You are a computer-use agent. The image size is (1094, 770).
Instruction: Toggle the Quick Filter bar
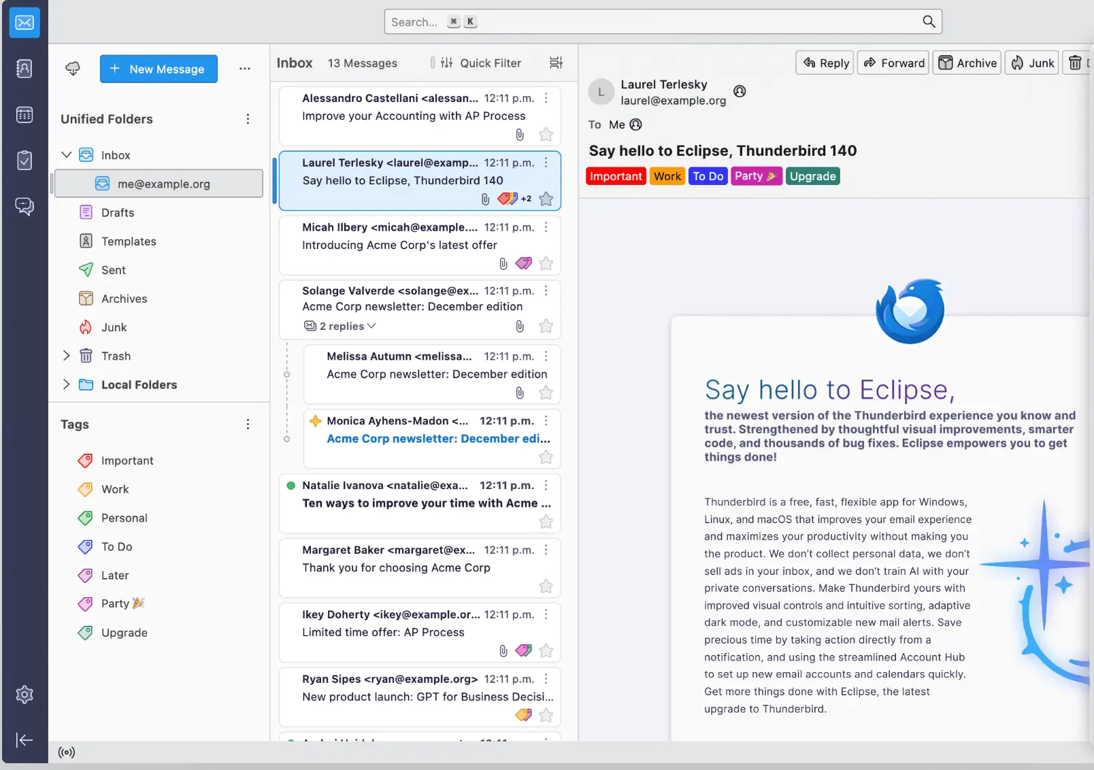coord(481,63)
